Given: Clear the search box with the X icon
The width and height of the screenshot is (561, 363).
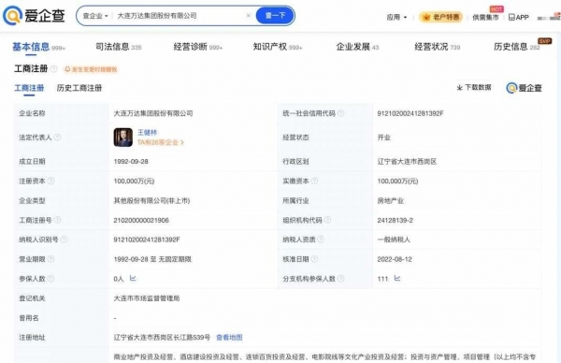Looking at the screenshot, I should coord(249,16).
